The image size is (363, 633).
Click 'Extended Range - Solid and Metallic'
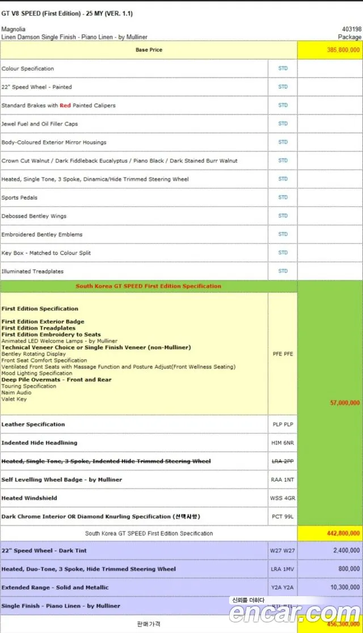pyautogui.click(x=55, y=588)
